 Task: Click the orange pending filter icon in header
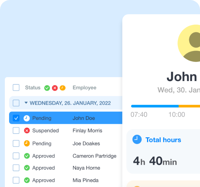tap(63, 88)
